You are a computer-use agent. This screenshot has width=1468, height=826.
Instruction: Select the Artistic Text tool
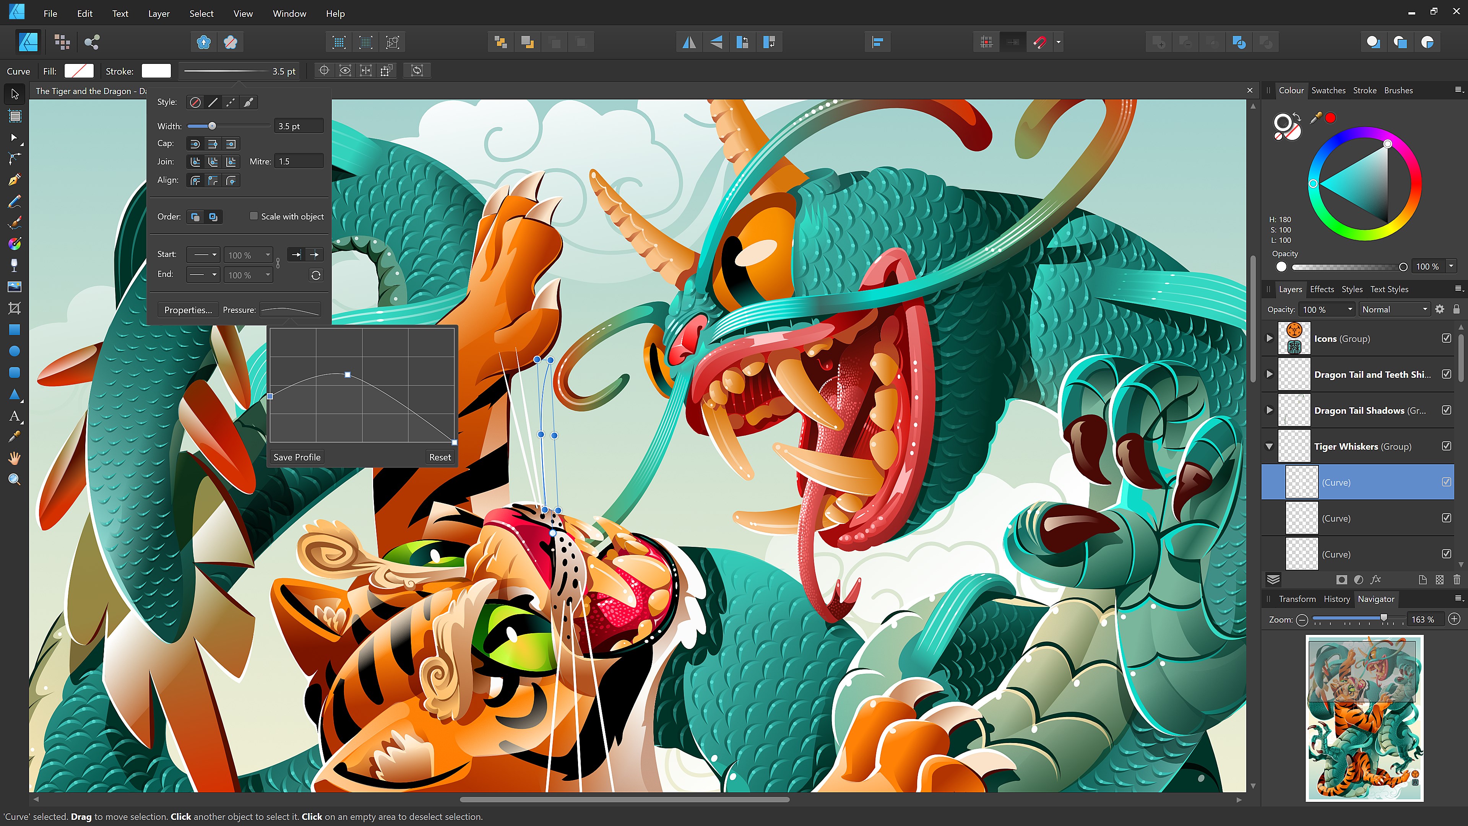pos(14,416)
